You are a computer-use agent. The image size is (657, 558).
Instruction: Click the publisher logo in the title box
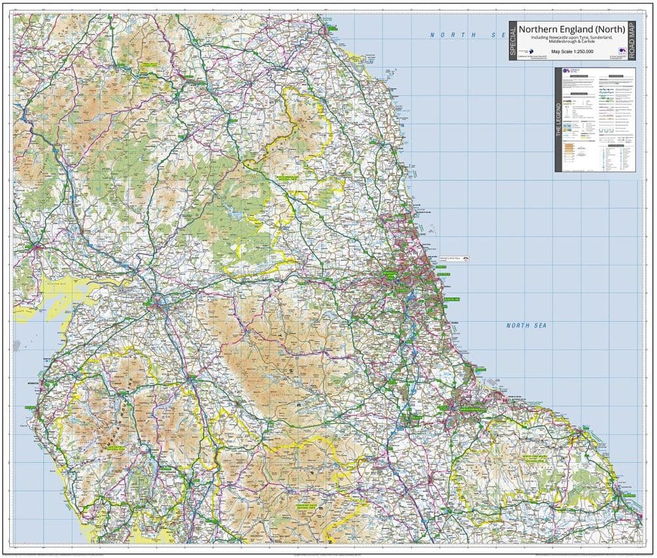[x=531, y=51]
